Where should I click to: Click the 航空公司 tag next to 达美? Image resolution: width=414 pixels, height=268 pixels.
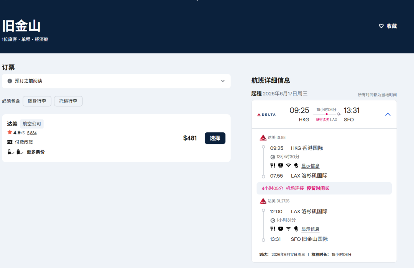pyautogui.click(x=32, y=124)
